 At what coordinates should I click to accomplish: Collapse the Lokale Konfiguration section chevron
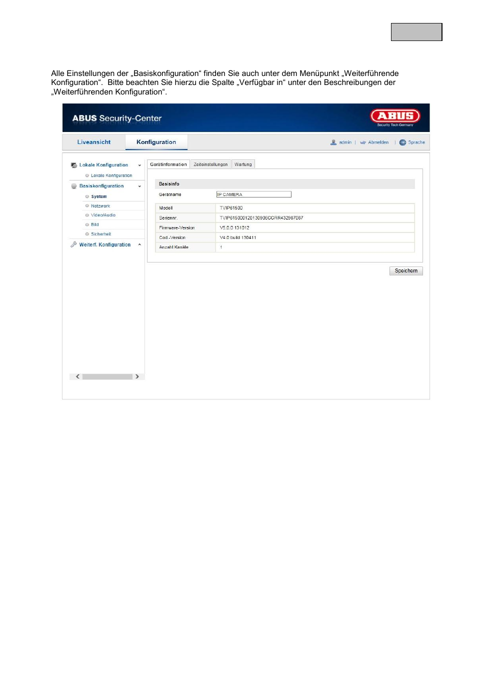tap(139, 165)
